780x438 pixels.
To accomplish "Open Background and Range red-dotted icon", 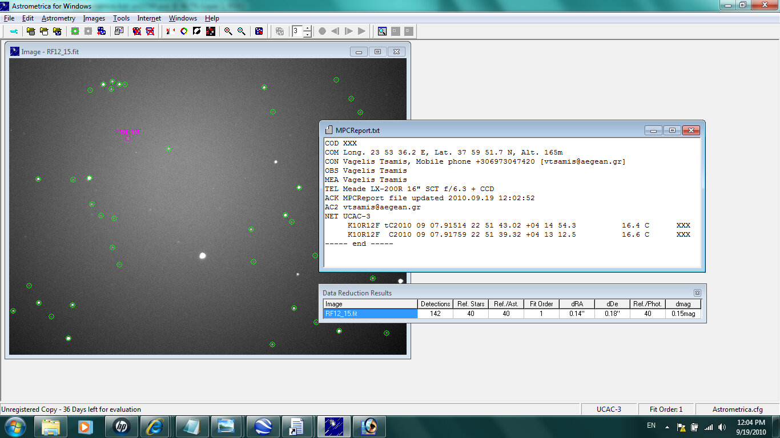I will coord(210,31).
